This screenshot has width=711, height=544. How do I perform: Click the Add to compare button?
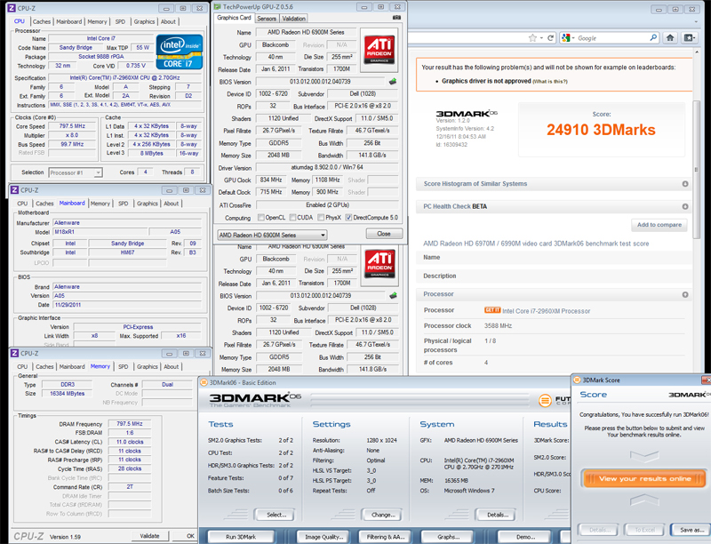(659, 225)
